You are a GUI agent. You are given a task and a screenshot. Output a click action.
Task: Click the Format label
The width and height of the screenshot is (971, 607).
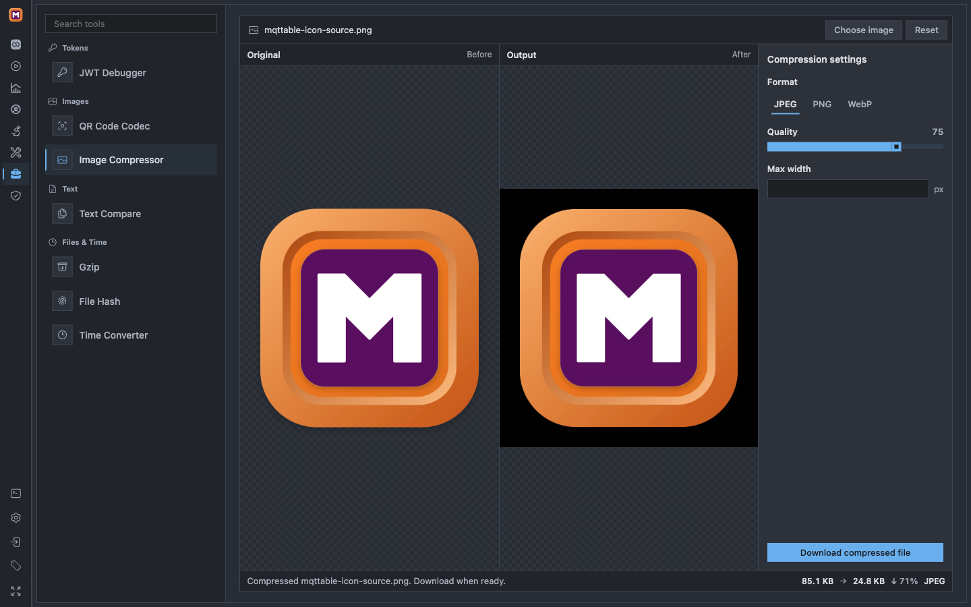pos(782,82)
